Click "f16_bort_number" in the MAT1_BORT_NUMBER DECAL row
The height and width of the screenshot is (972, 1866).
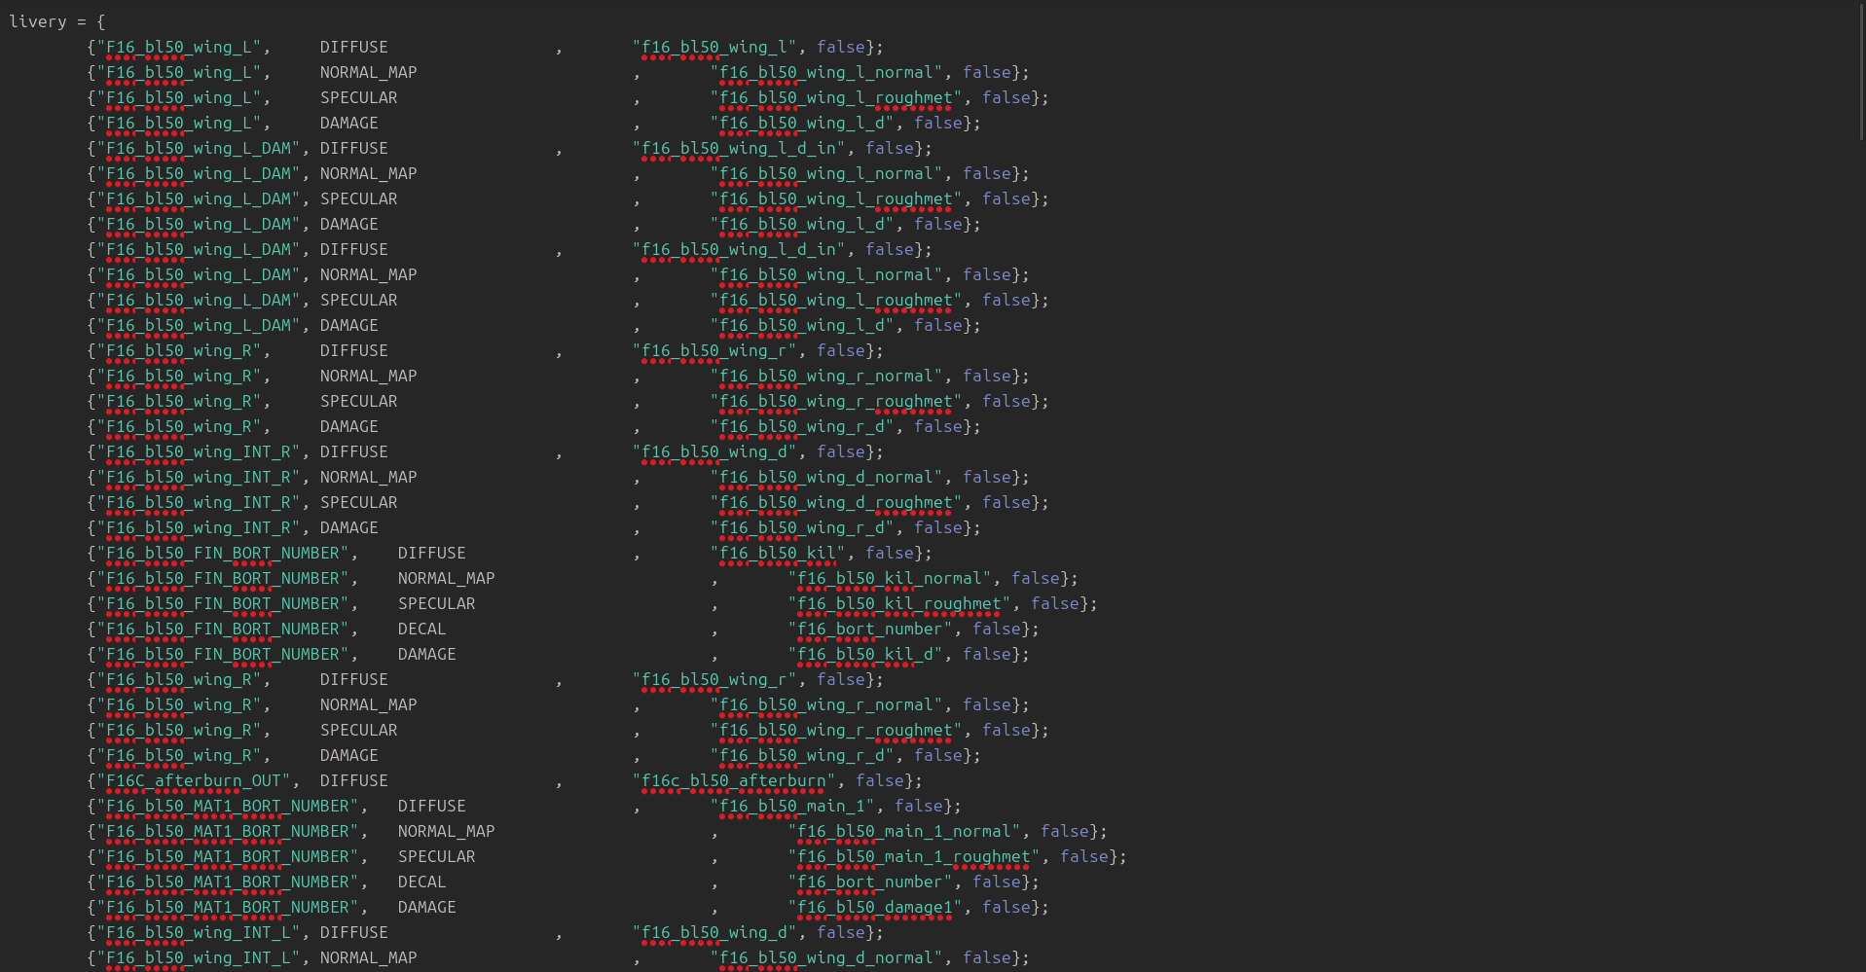tap(870, 882)
